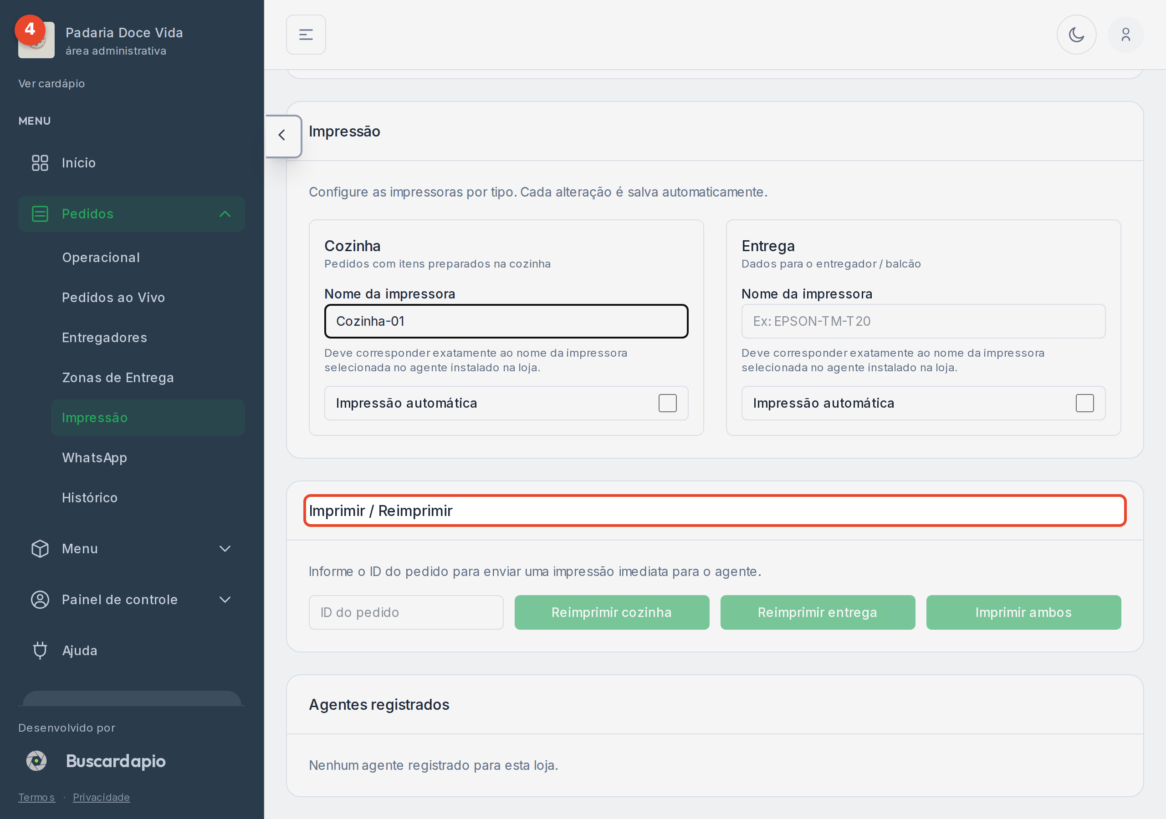Open the Termos link

click(36, 797)
